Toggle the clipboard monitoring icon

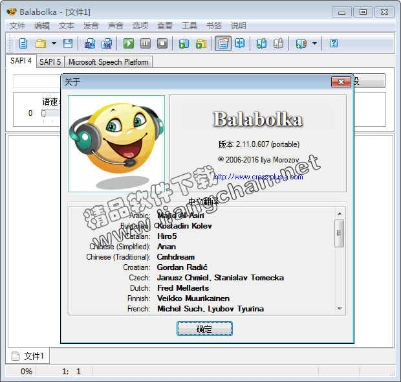[x=223, y=43]
